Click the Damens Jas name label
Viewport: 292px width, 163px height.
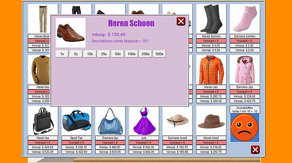[245, 87]
